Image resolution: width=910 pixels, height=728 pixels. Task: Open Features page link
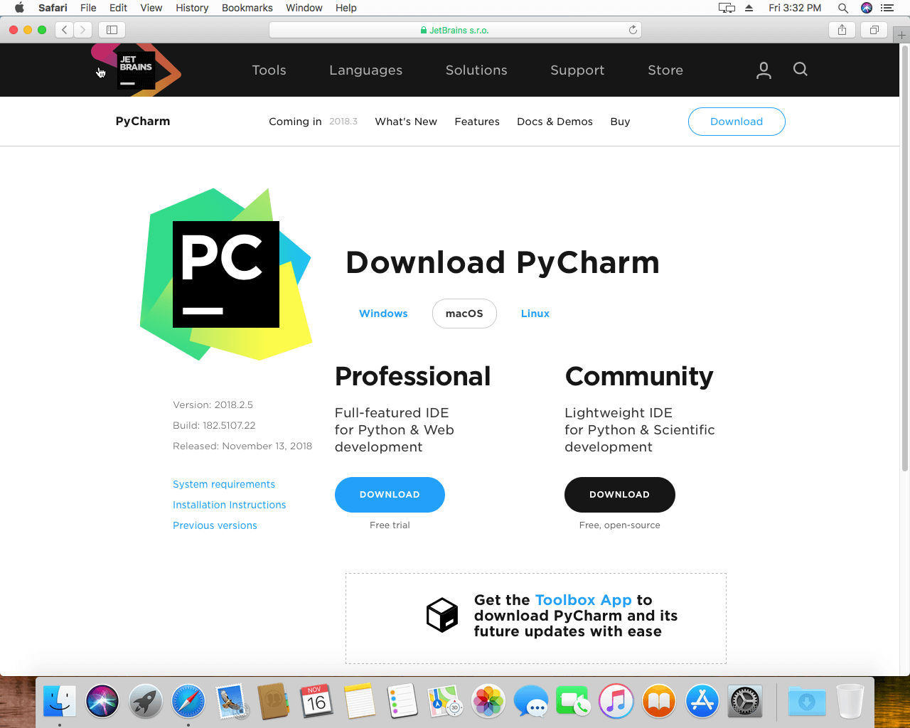click(x=477, y=122)
